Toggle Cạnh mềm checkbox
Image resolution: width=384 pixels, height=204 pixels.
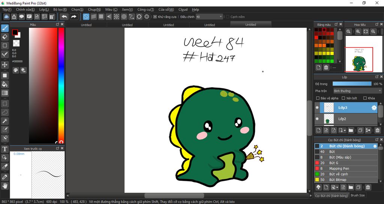[x=228, y=17]
